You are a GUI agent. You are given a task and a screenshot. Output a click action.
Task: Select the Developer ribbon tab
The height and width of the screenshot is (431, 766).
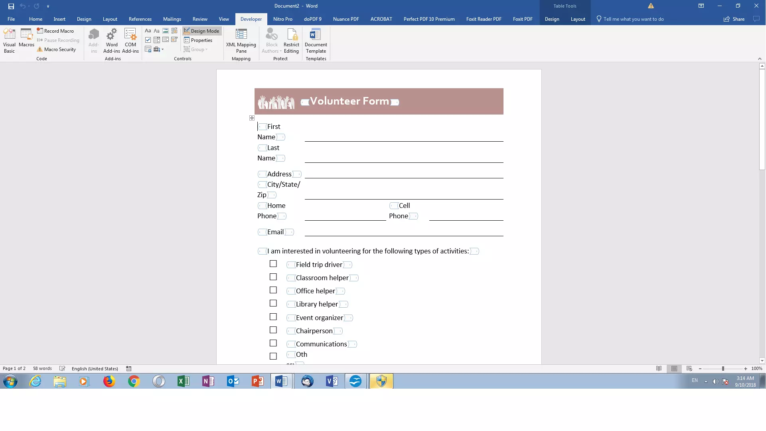point(251,19)
